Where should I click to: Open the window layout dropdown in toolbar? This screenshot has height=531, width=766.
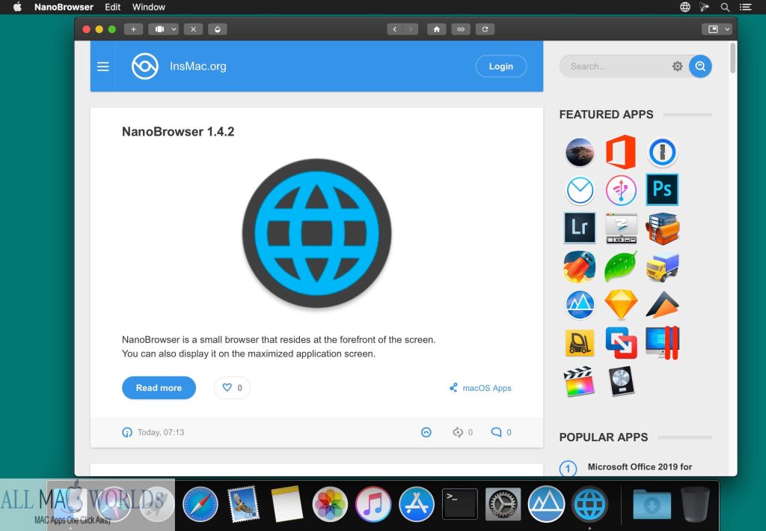[164, 29]
